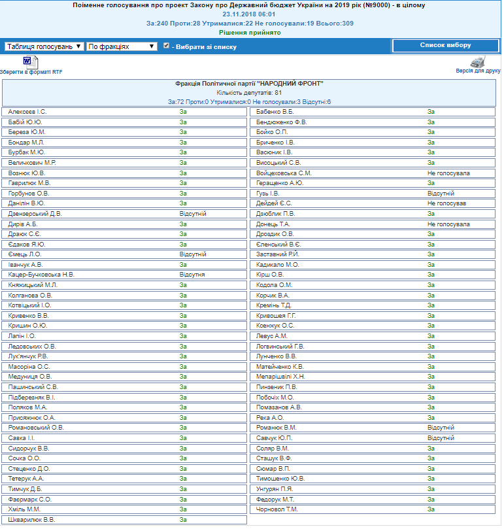Toggle the 'Вибрати зі списку' checkbox
Viewport: 504px width, 529px height.
[x=166, y=46]
